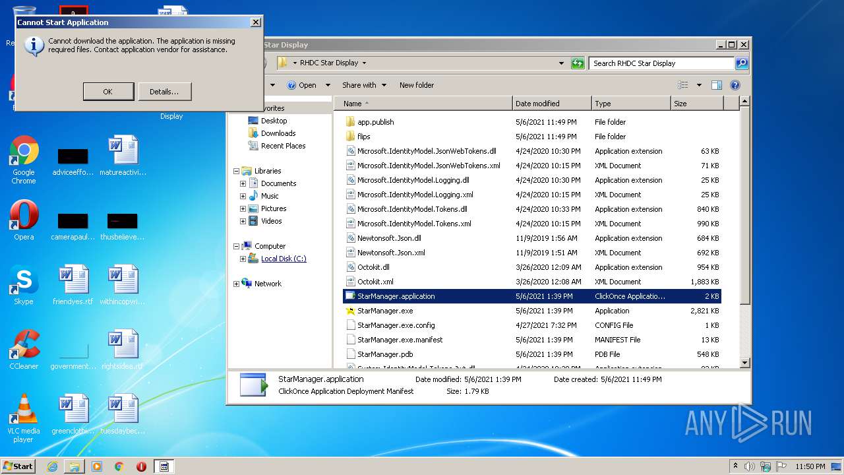This screenshot has width=844, height=475.
Task: Click New folder in Explorer toolbar
Action: point(417,85)
